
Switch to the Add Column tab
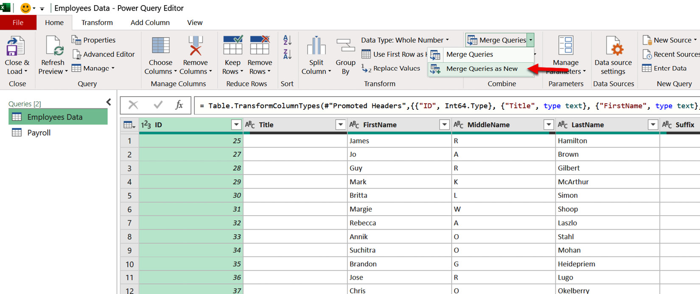click(150, 22)
